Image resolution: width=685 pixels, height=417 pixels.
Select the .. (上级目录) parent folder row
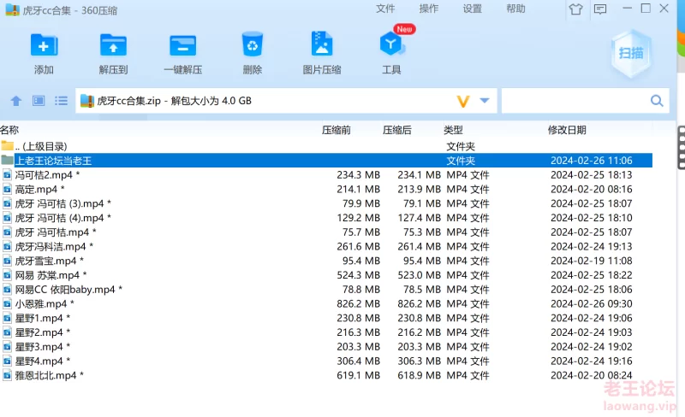pyautogui.click(x=326, y=146)
